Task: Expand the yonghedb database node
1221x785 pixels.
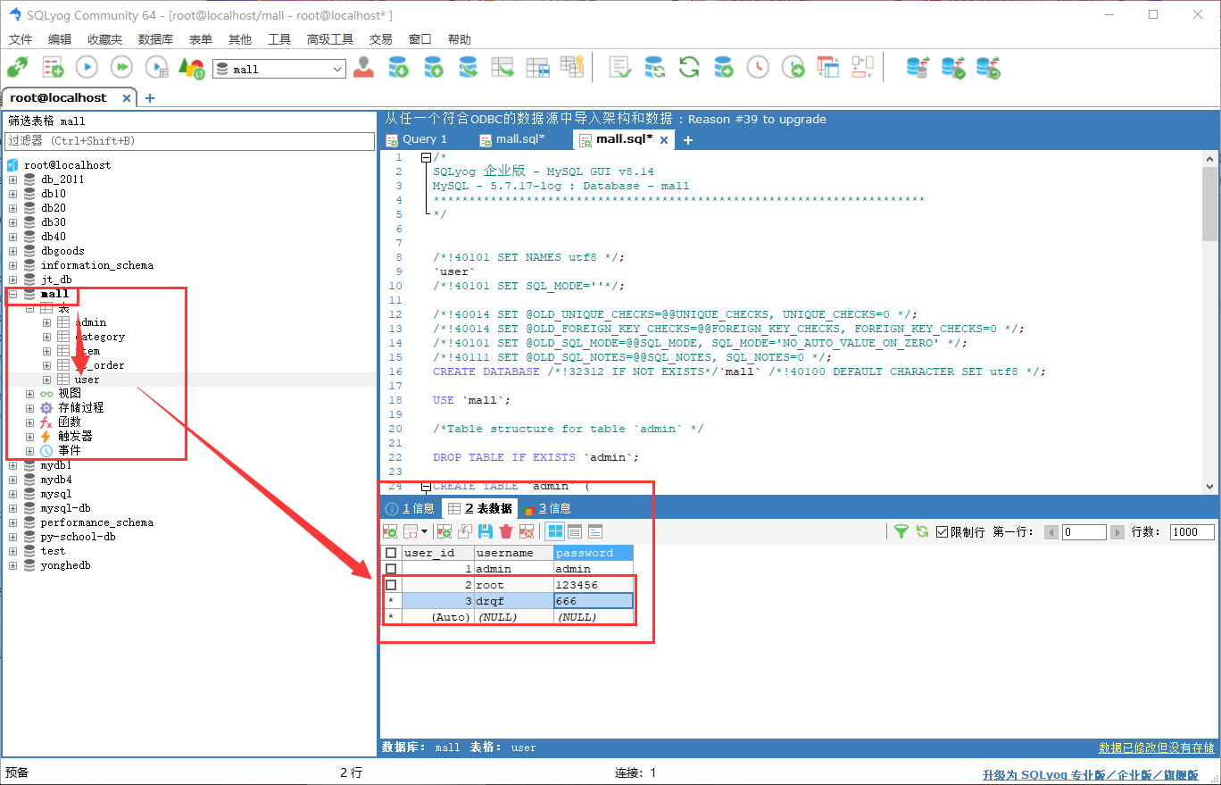Action: point(12,565)
